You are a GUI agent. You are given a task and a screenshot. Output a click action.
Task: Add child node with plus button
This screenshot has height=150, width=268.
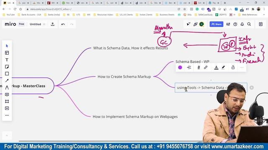[252, 87]
